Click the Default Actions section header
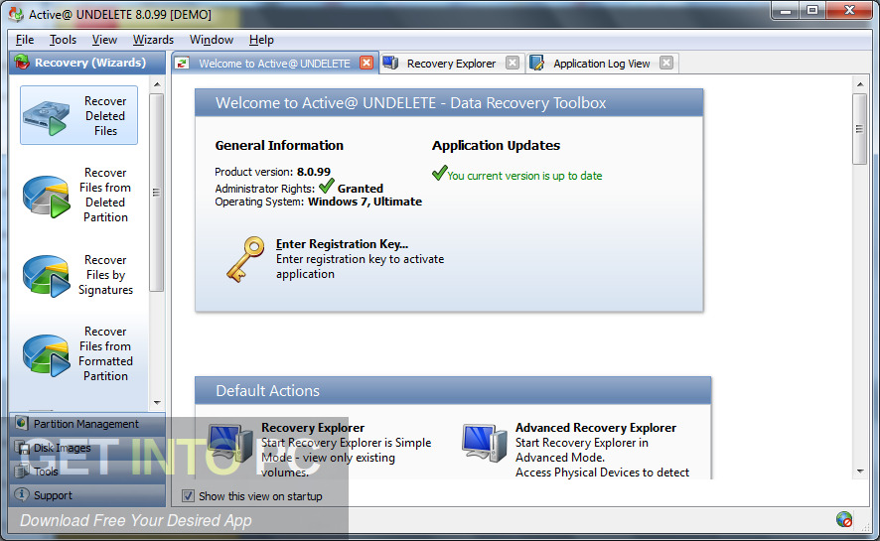Viewport: 880px width, 541px height. point(453,391)
